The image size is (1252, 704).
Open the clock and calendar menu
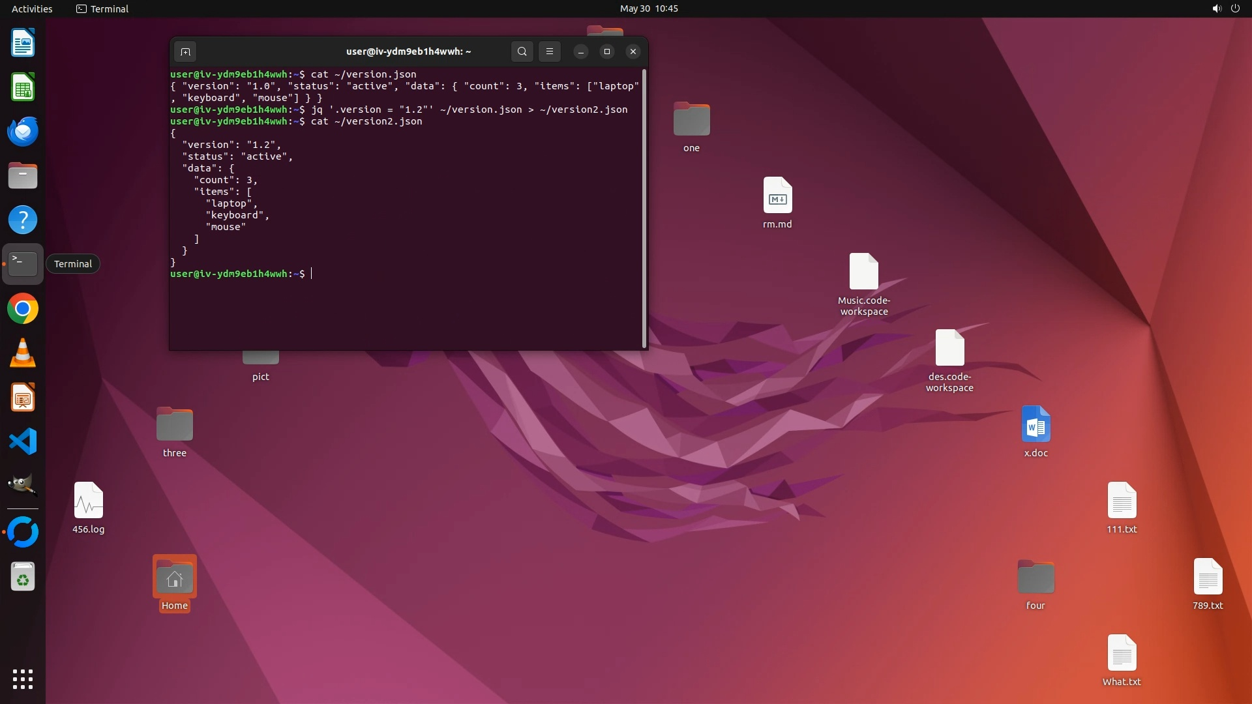(x=648, y=8)
